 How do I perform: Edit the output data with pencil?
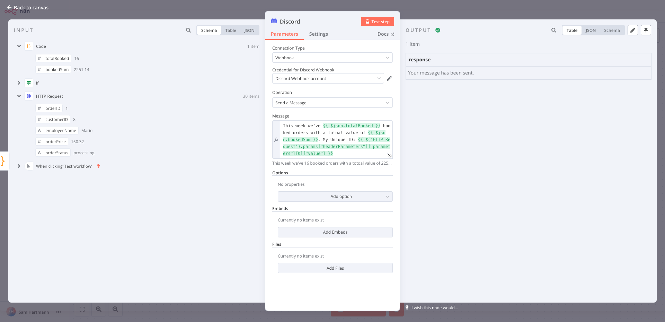pos(633,30)
